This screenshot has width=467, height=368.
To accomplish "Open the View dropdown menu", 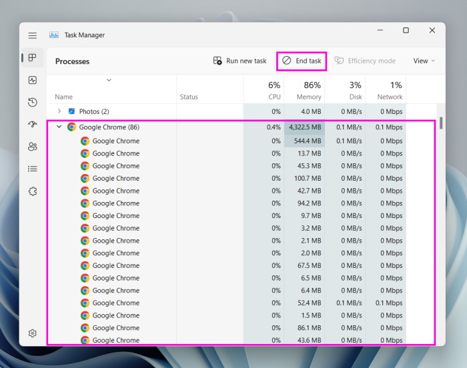I will (x=424, y=61).
